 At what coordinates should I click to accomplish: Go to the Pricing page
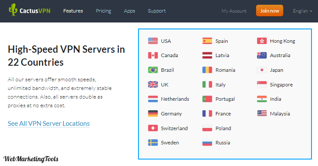pyautogui.click(x=103, y=11)
